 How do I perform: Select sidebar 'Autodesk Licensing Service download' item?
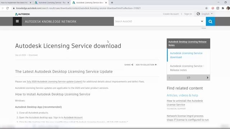coord(186,55)
